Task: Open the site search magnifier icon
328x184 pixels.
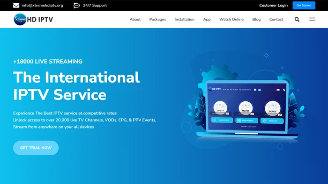Action: tap(297, 19)
